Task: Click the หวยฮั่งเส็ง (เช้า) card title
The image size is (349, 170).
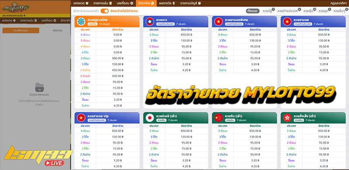Action: coord(305,116)
